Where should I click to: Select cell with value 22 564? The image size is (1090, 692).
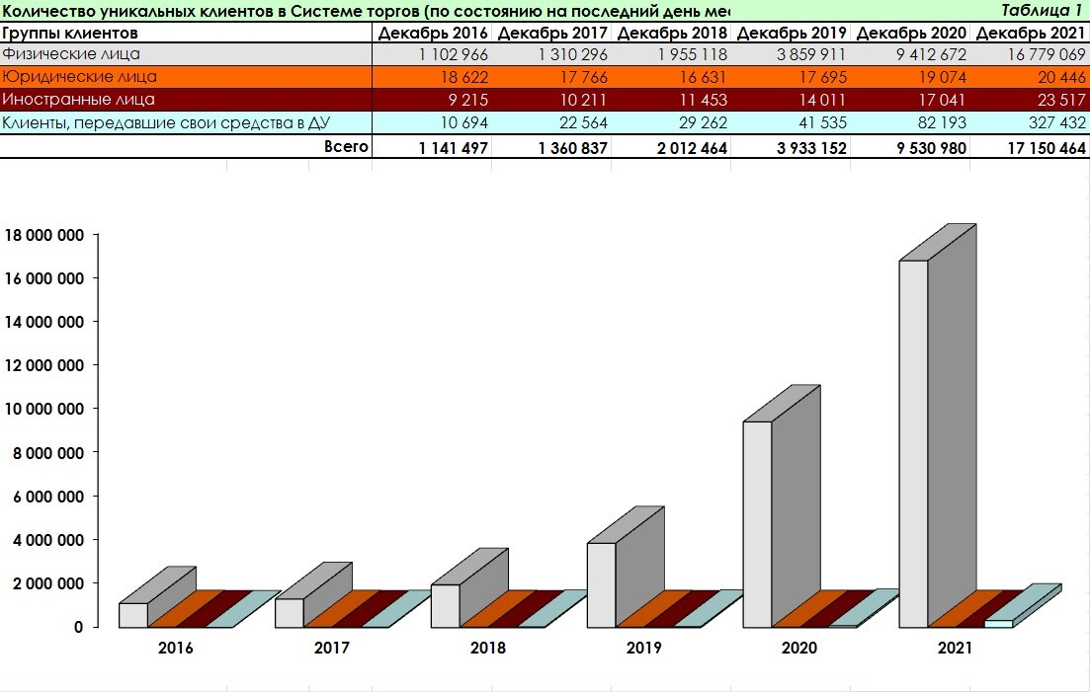(x=551, y=122)
